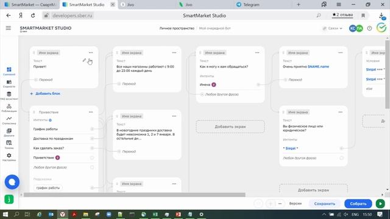
Task: Toggle connector circle for Имена intent
Action: tap(258, 85)
